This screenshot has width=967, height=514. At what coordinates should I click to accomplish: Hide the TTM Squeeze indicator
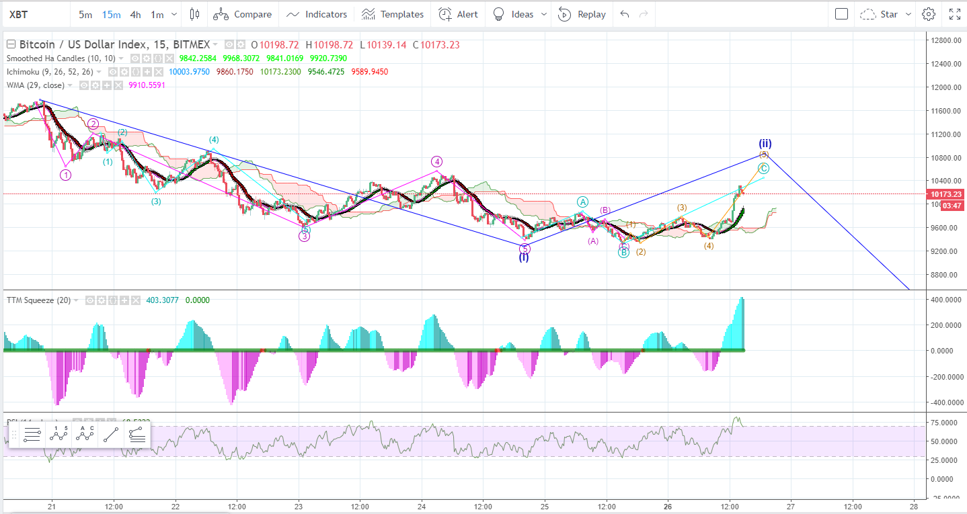click(90, 300)
